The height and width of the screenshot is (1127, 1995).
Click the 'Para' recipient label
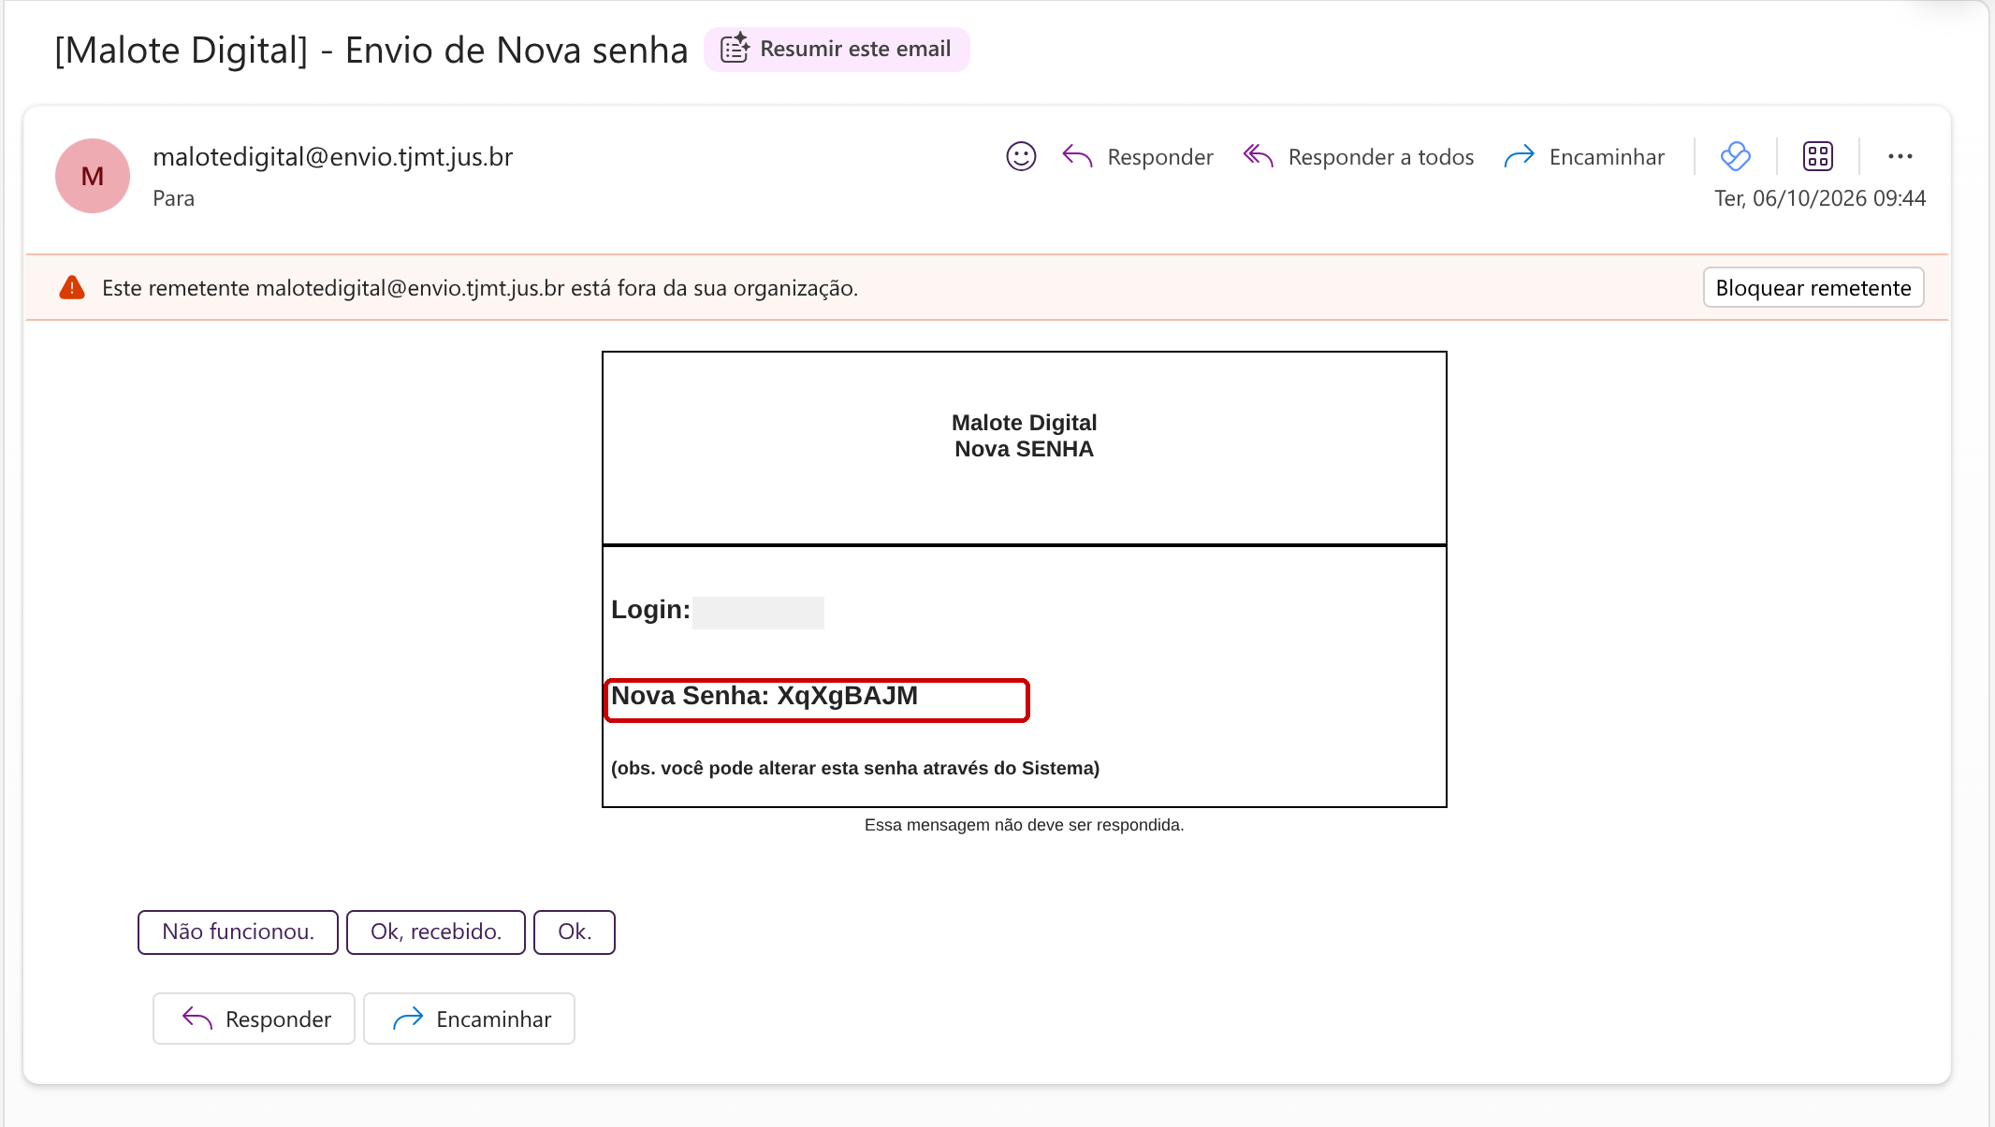click(174, 198)
